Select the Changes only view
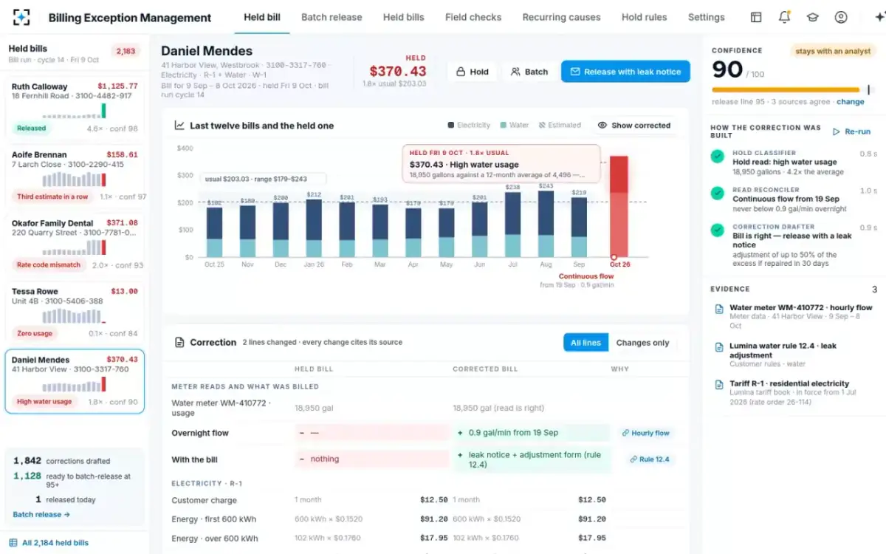Image resolution: width=886 pixels, height=554 pixels. (x=642, y=343)
